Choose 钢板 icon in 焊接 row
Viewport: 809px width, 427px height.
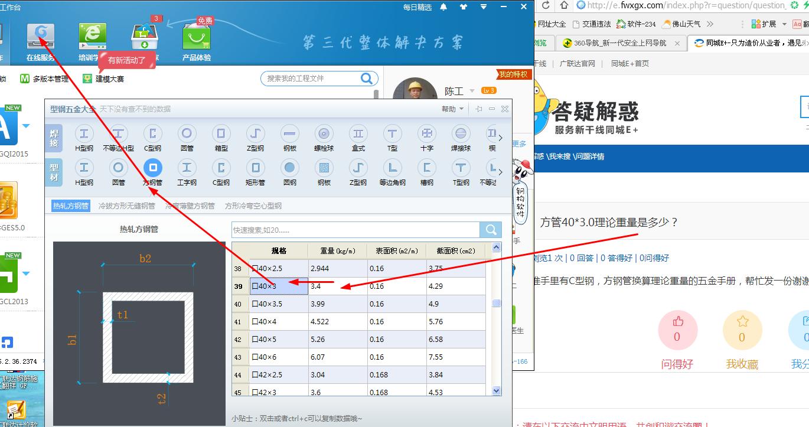tap(290, 133)
